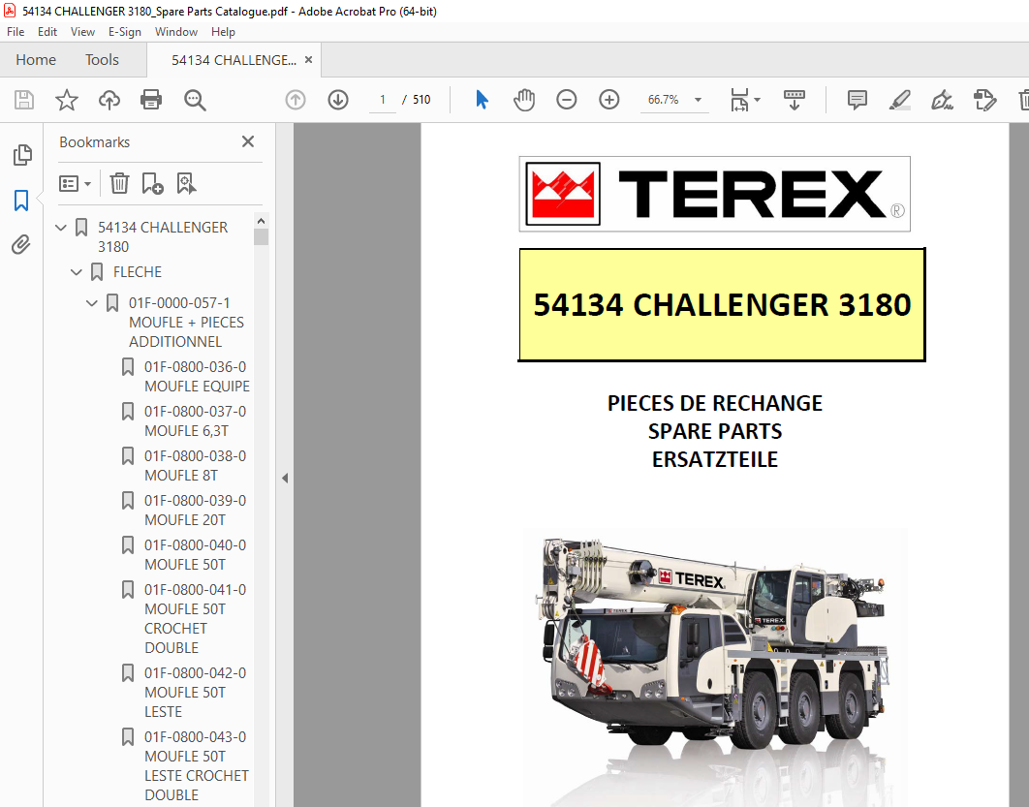Open Page Thumbnails panel
Viewport: 1029px width, 807px height.
(x=21, y=155)
